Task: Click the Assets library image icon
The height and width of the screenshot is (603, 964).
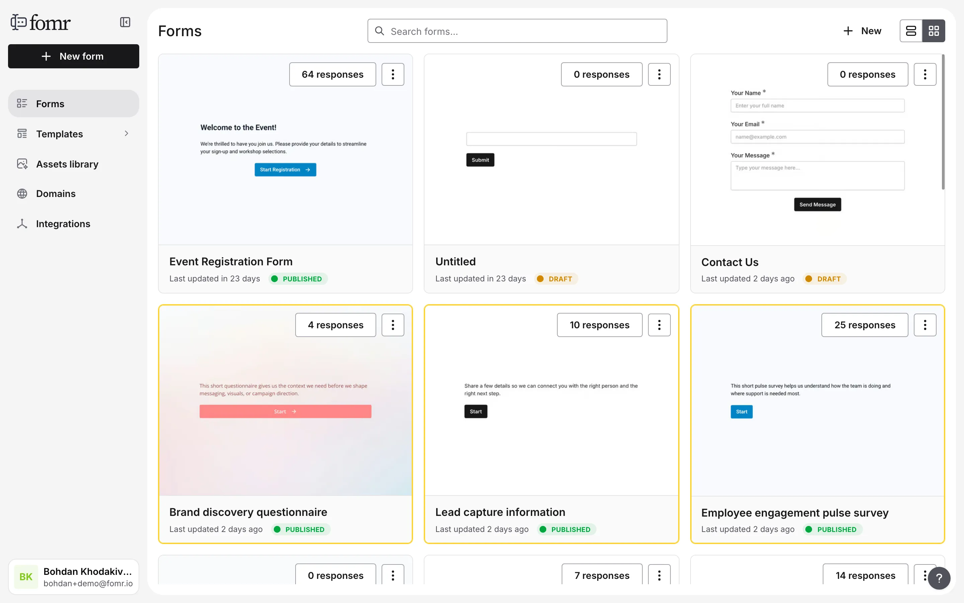Action: (x=22, y=164)
